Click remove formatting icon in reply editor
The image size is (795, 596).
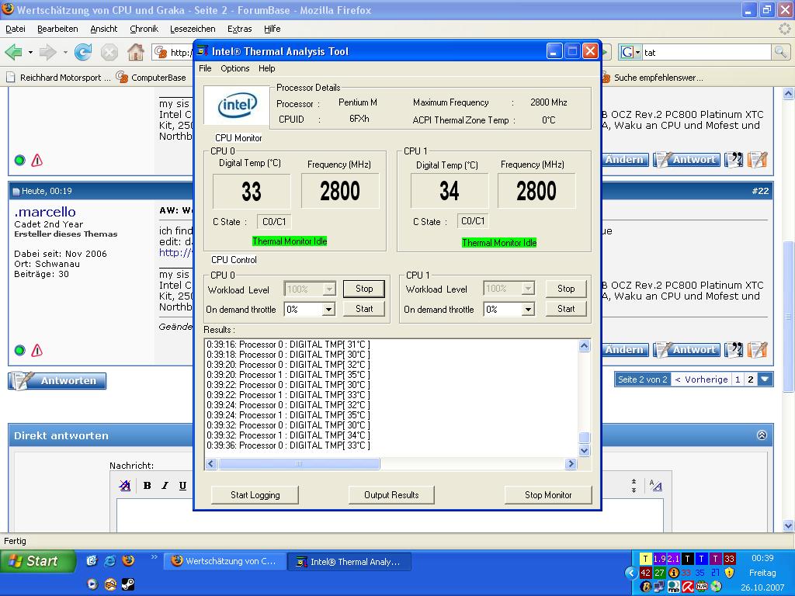(125, 486)
